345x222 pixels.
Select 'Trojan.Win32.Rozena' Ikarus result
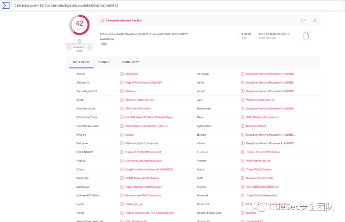tap(259, 169)
